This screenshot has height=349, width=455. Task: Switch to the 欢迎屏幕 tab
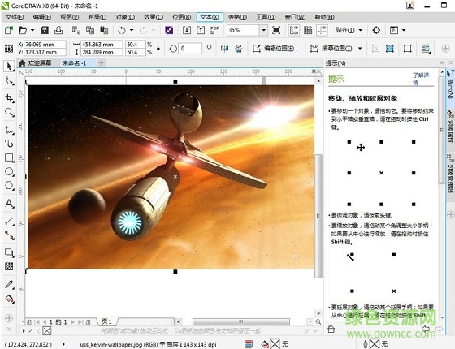[x=36, y=63]
